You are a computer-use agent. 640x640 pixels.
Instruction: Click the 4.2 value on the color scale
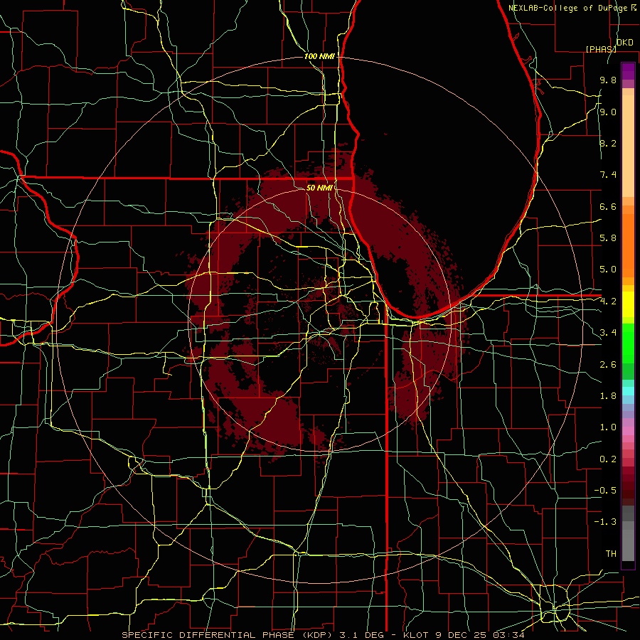pos(608,302)
